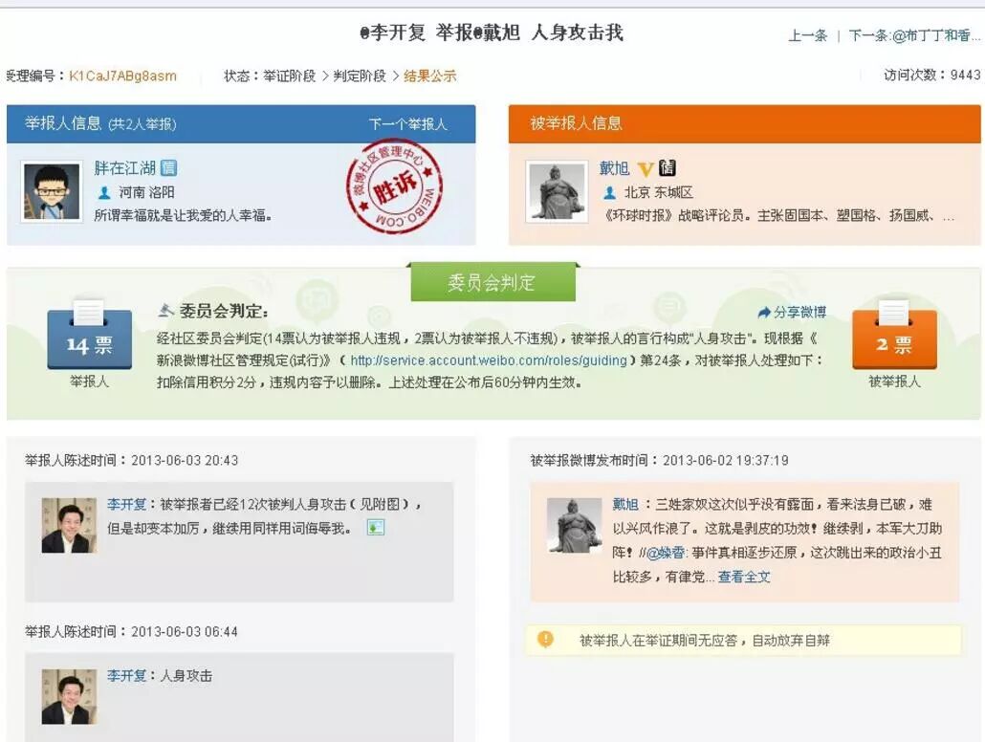Click 李开复 avatar in 20:43 statement

69,525
